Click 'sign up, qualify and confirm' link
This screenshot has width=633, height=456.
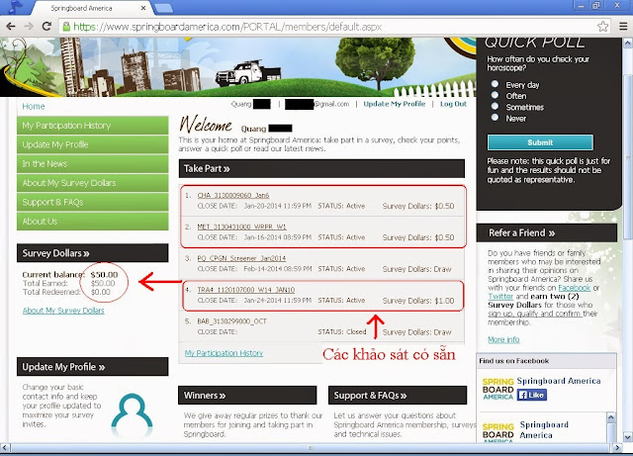[535, 314]
